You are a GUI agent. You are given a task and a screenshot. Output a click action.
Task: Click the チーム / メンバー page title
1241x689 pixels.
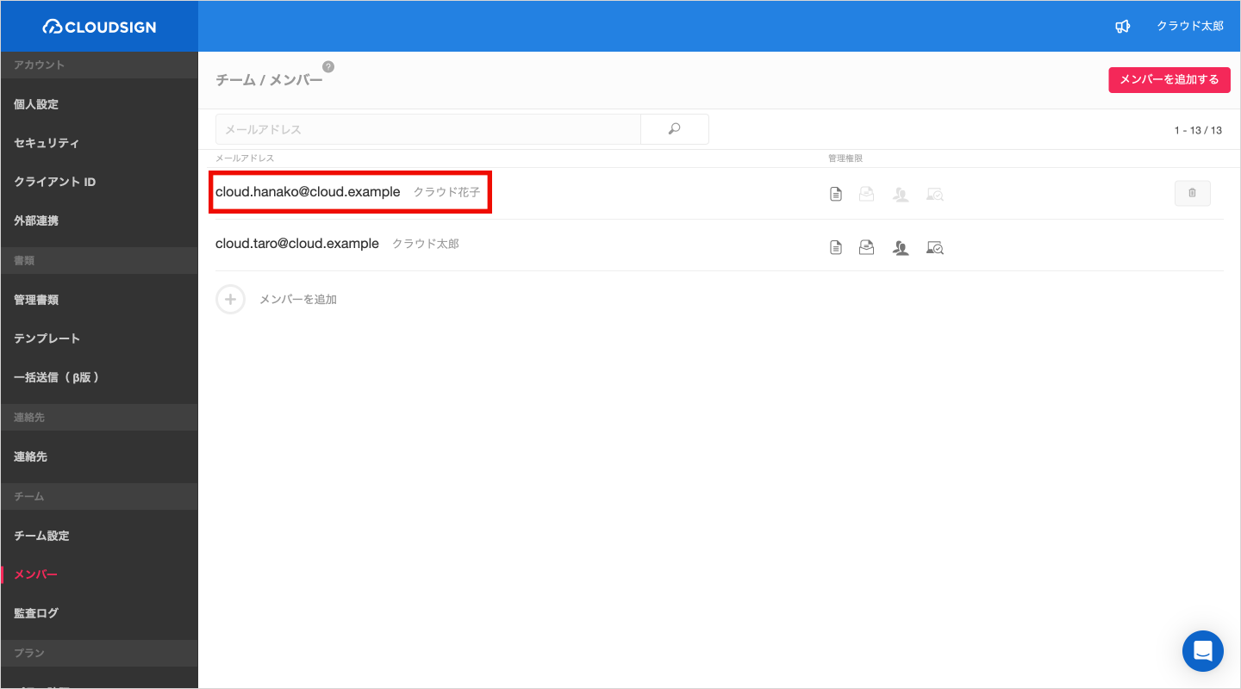[x=269, y=80]
